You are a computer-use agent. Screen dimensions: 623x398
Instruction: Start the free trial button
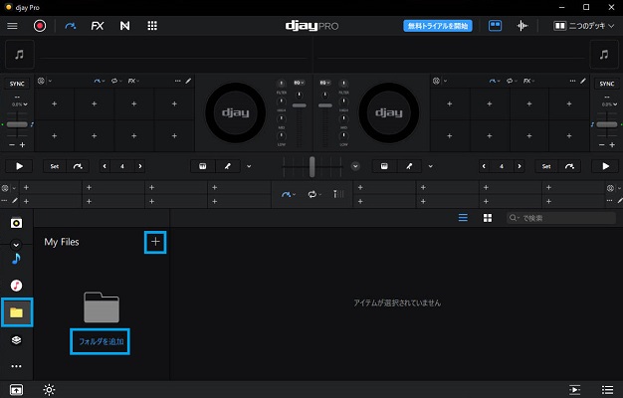tap(438, 26)
